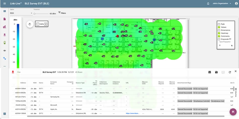The height and width of the screenshot is (119, 239).
Task: Click the rotate floor plan button
Action: [30, 24]
